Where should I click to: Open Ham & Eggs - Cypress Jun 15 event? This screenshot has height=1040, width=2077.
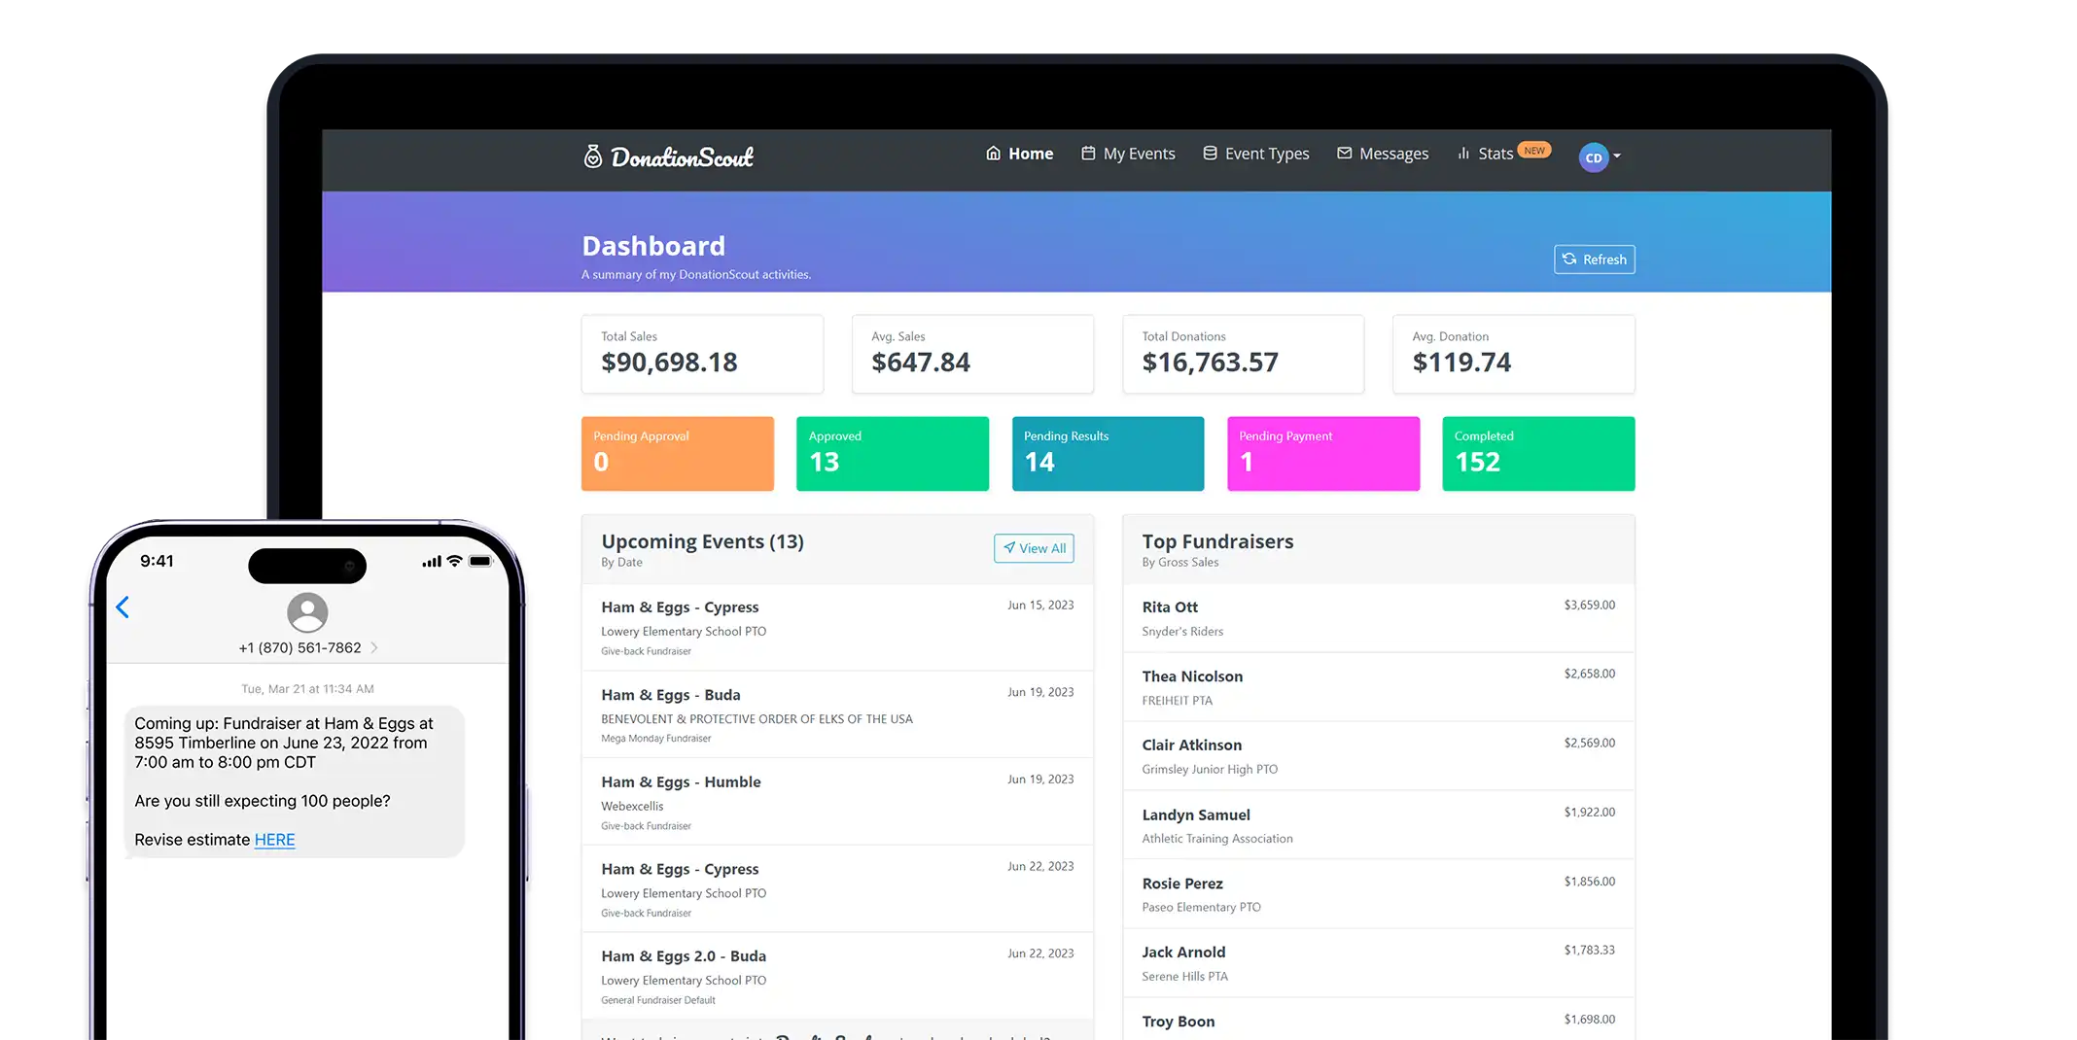(837, 627)
